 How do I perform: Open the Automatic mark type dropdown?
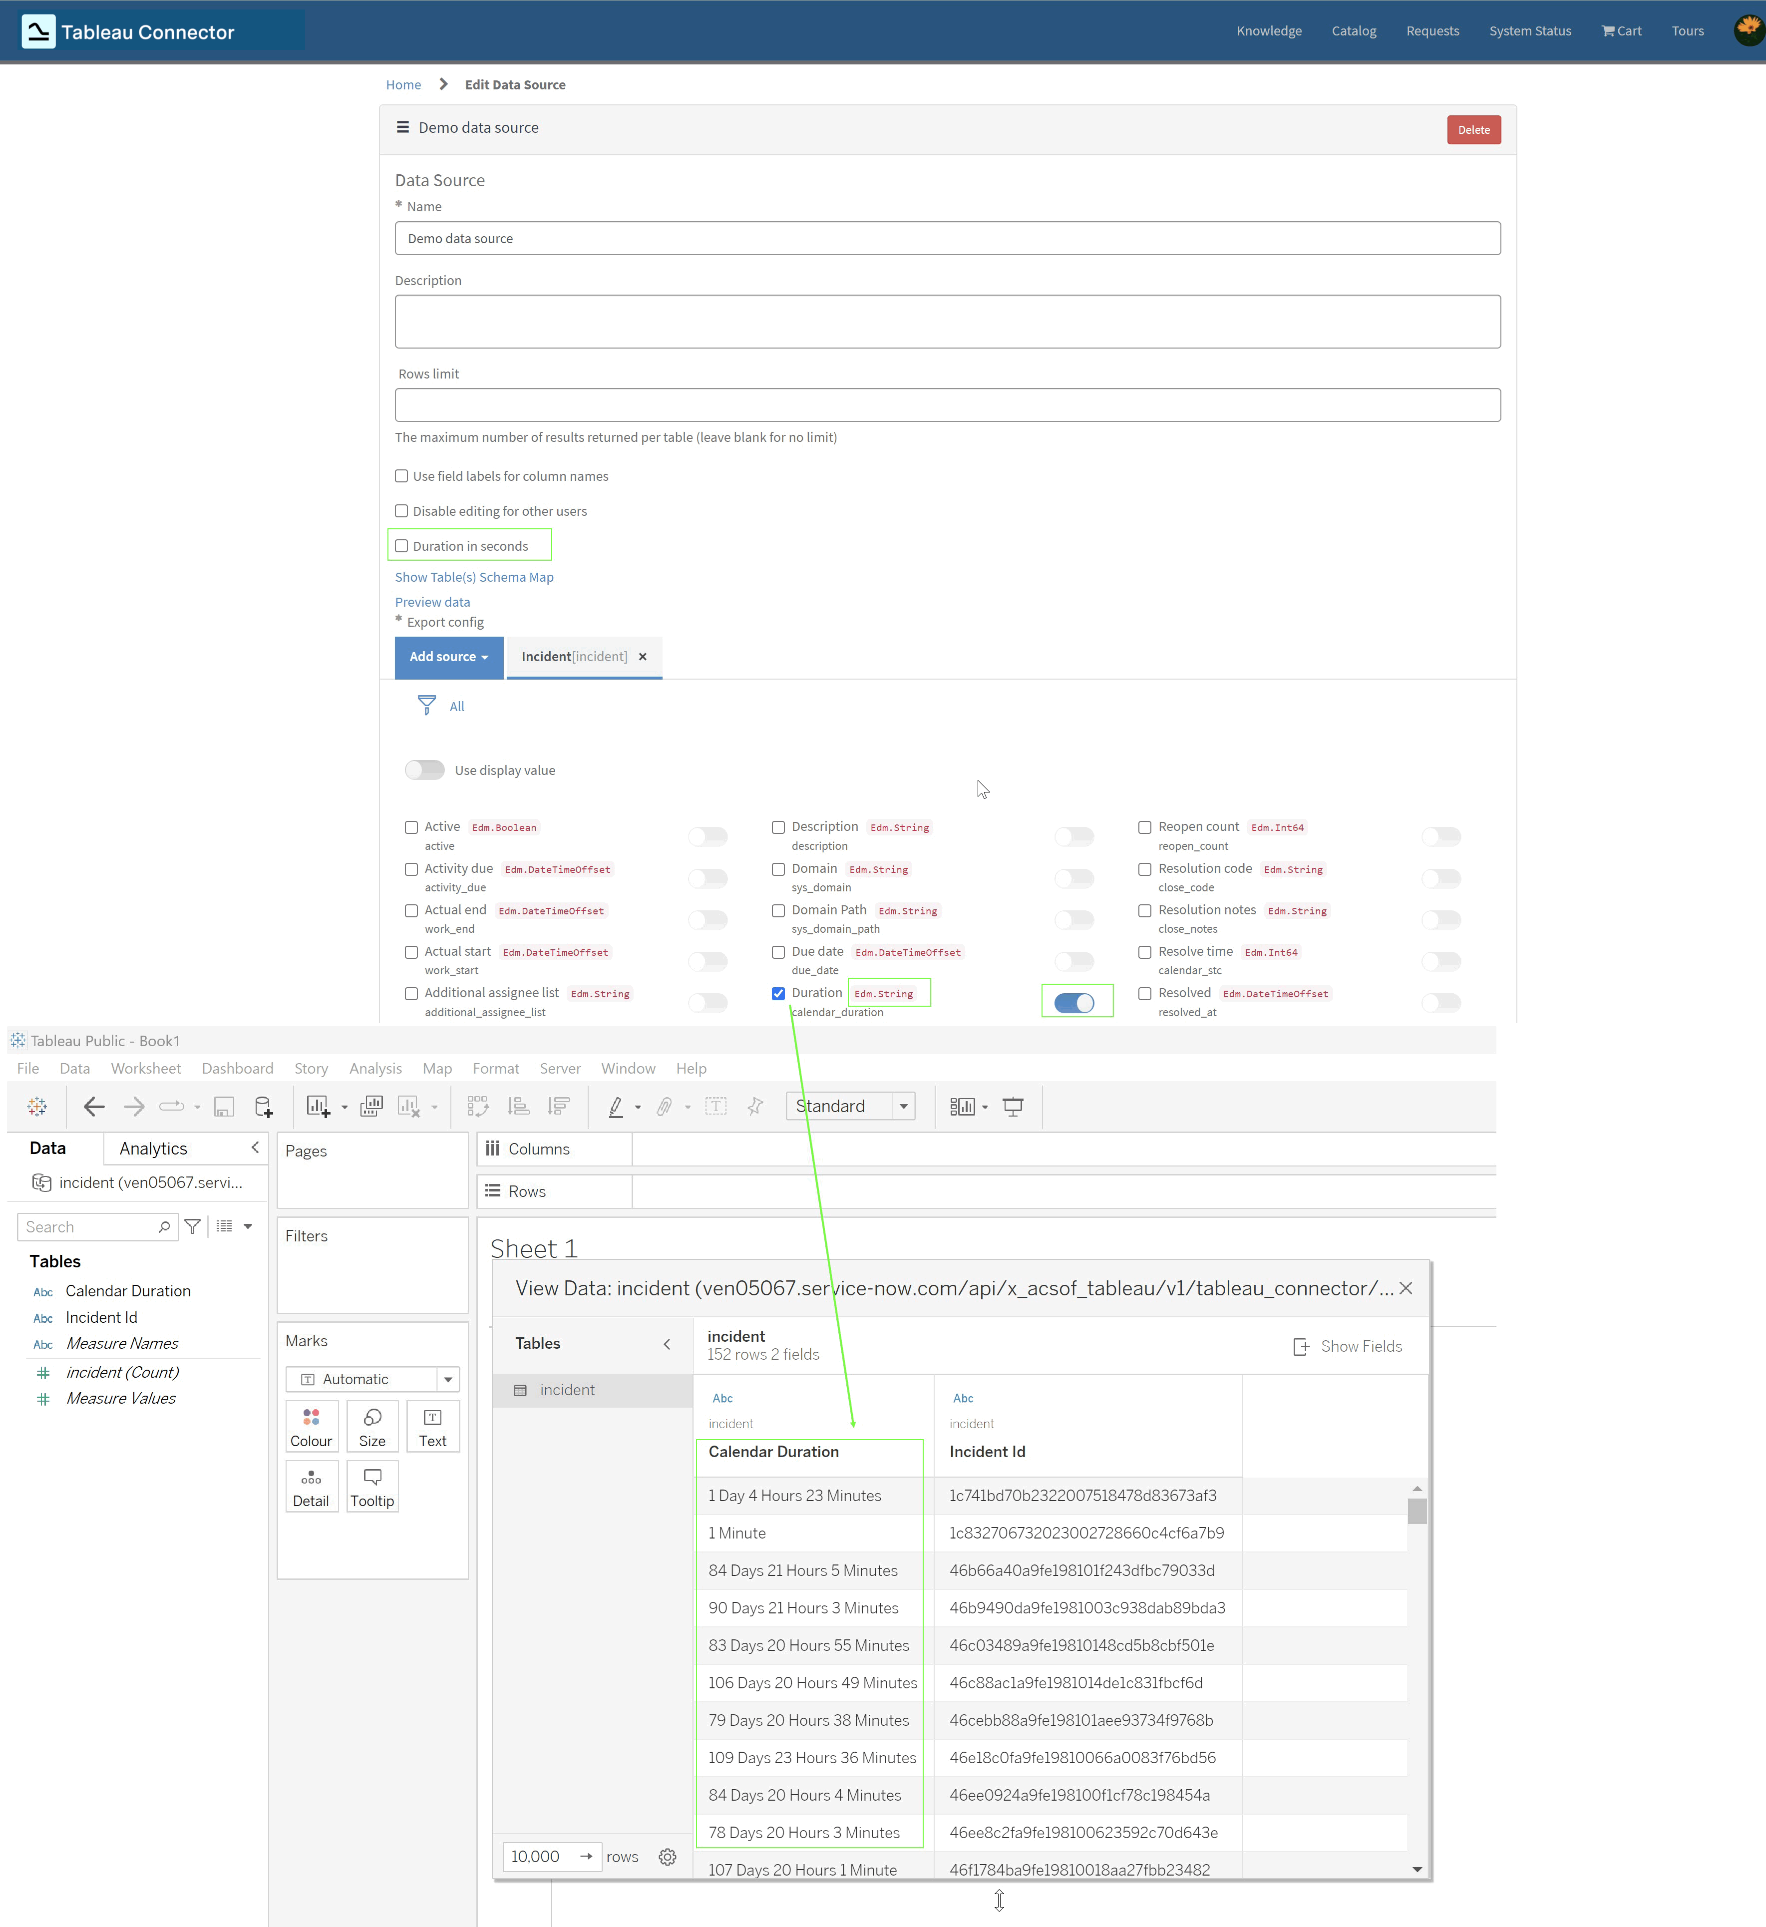447,1378
